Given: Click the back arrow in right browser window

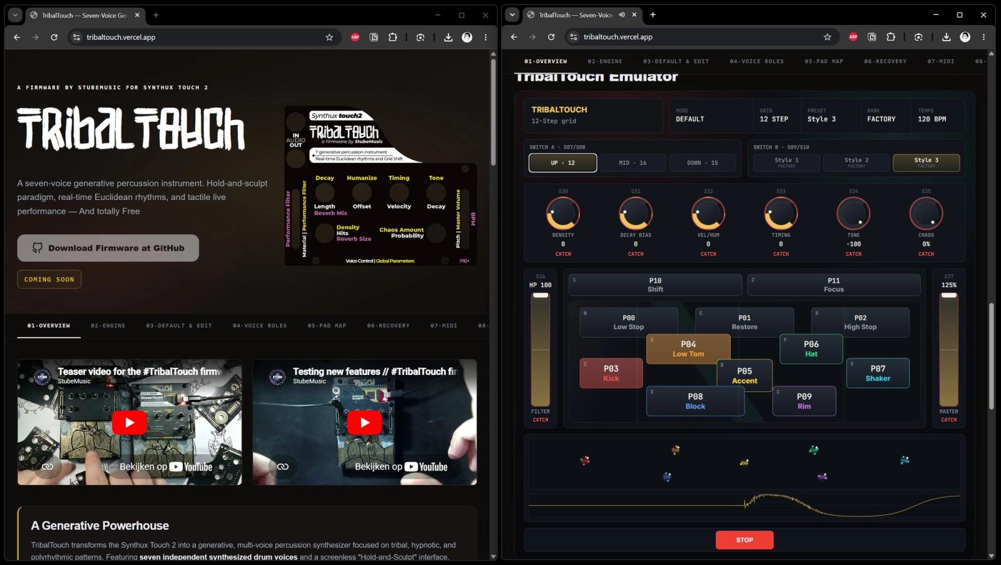Looking at the screenshot, I should (514, 37).
